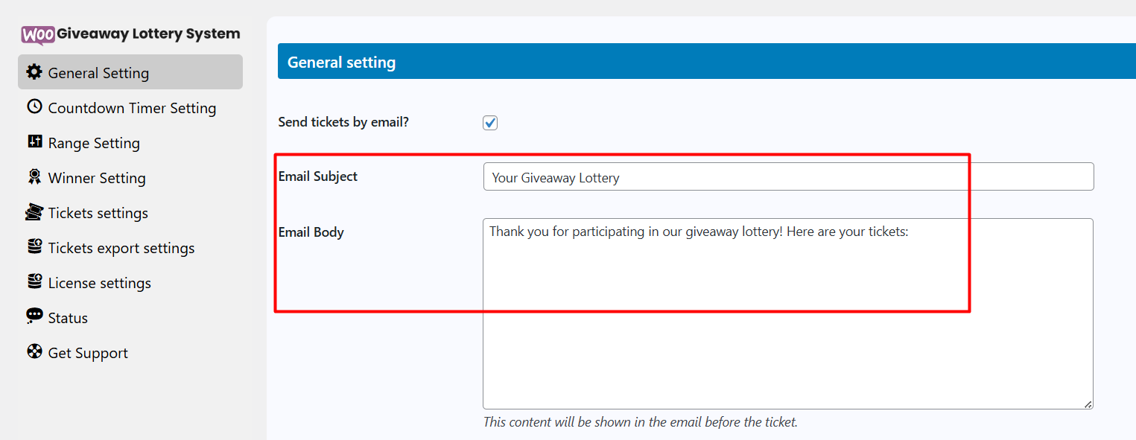
Task: Click the License settings database icon
Action: click(34, 281)
